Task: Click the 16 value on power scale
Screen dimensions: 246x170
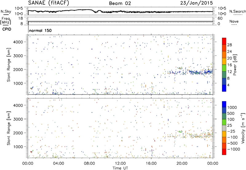Action: point(229,65)
